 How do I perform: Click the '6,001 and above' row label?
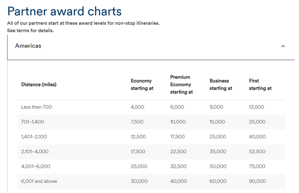(39, 181)
